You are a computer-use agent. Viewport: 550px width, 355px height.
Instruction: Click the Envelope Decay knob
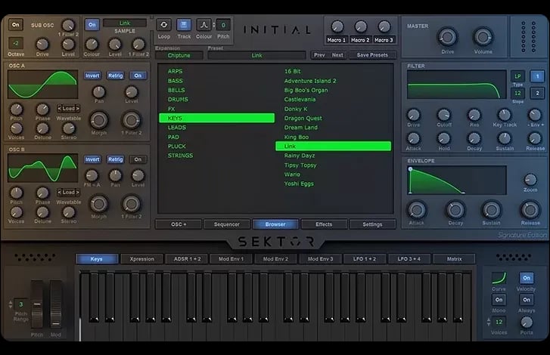[455, 210]
